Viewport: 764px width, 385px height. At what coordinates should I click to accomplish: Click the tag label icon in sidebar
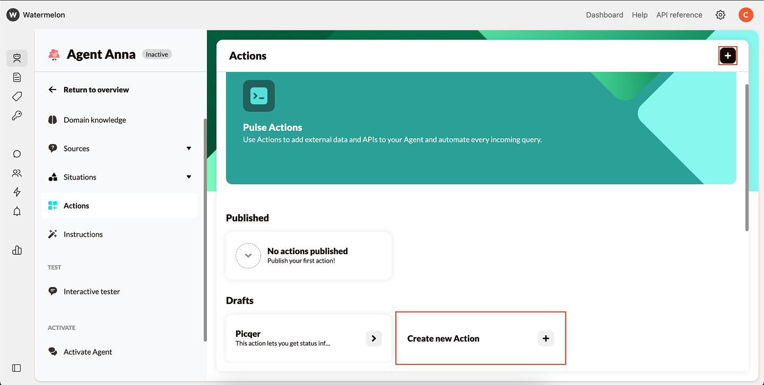[16, 96]
